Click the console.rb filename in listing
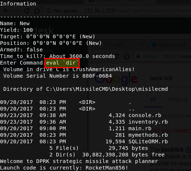 [145, 115]
